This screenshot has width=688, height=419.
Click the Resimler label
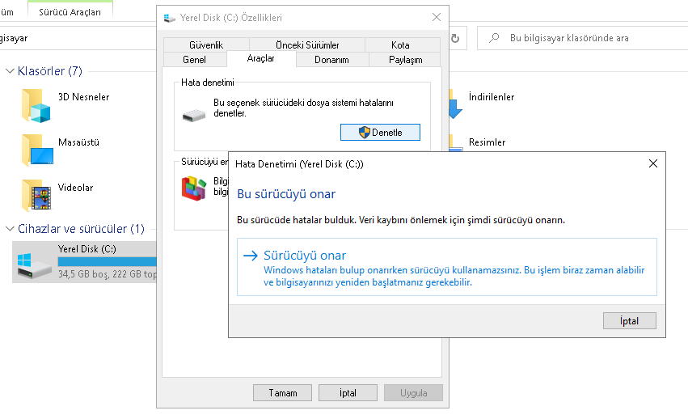coord(487,142)
